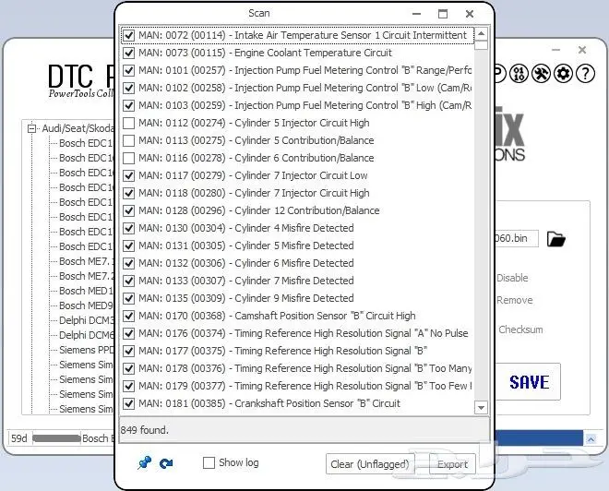Click the open file folder icon
Screen dimensions: 609x491
(x=555, y=239)
